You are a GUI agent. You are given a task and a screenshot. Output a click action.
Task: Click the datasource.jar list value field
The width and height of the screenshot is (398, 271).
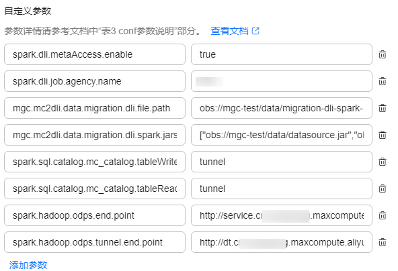[x=282, y=135]
